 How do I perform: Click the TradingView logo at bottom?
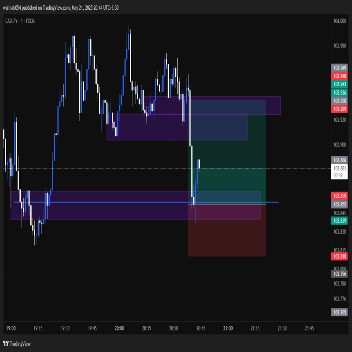(x=17, y=344)
